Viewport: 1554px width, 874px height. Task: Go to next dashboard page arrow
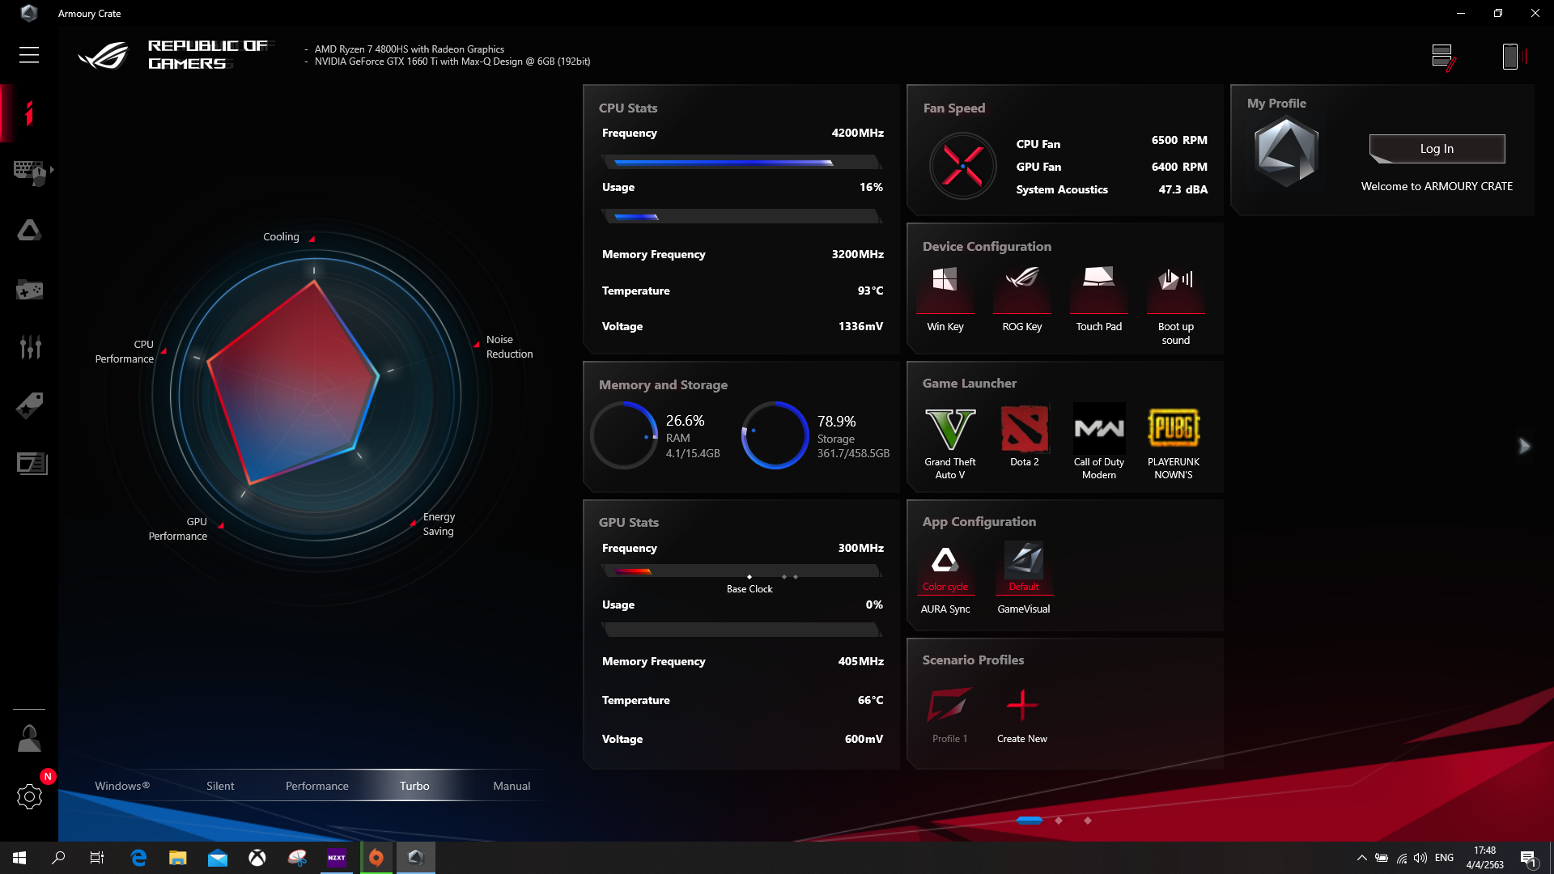pyautogui.click(x=1524, y=446)
